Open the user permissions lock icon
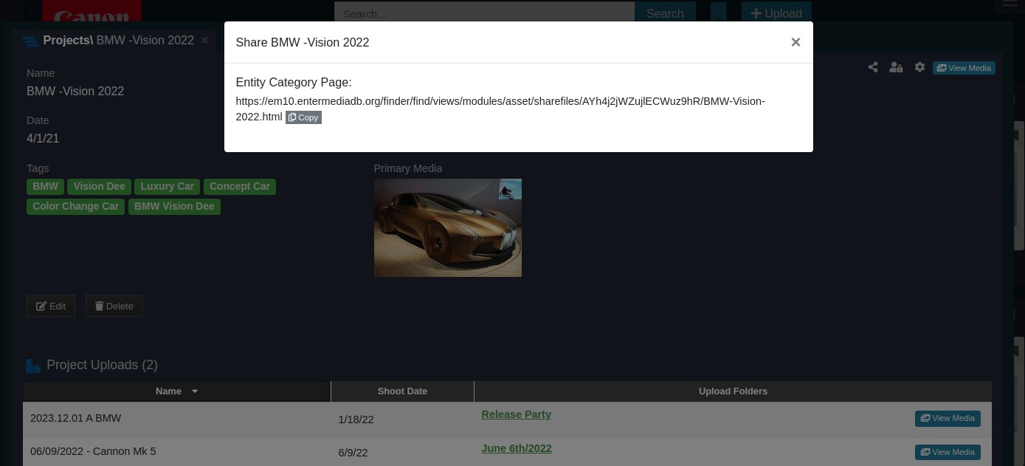The image size is (1025, 466). [896, 67]
